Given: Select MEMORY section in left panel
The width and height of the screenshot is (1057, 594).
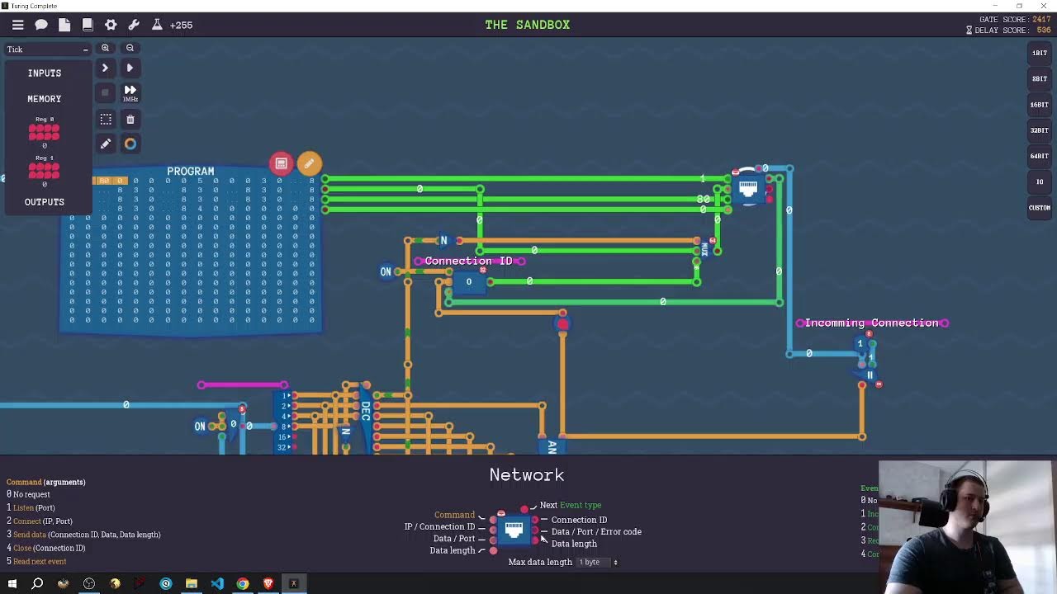Looking at the screenshot, I should tap(45, 99).
